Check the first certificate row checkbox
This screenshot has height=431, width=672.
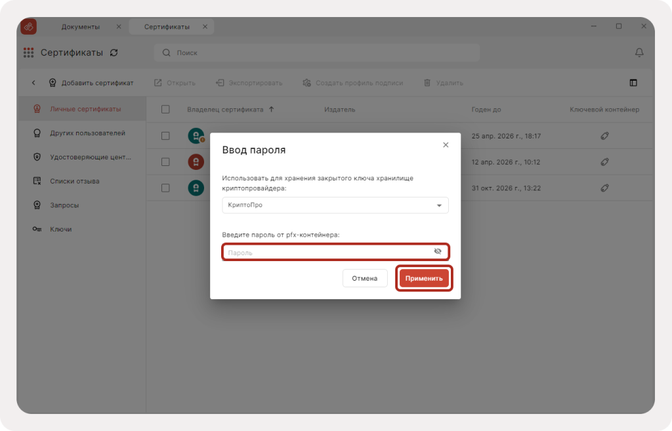[x=165, y=136]
